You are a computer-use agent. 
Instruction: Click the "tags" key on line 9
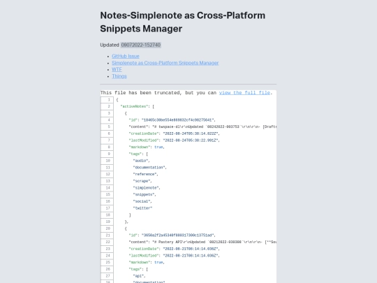(136, 154)
